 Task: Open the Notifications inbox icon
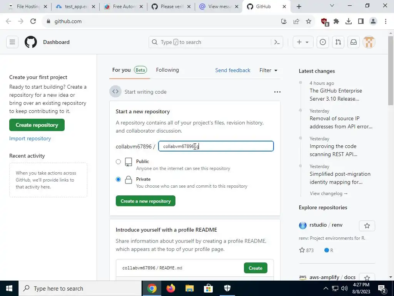point(354,42)
